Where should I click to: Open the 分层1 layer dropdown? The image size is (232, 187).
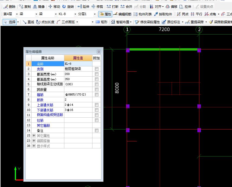click(x=95, y=14)
